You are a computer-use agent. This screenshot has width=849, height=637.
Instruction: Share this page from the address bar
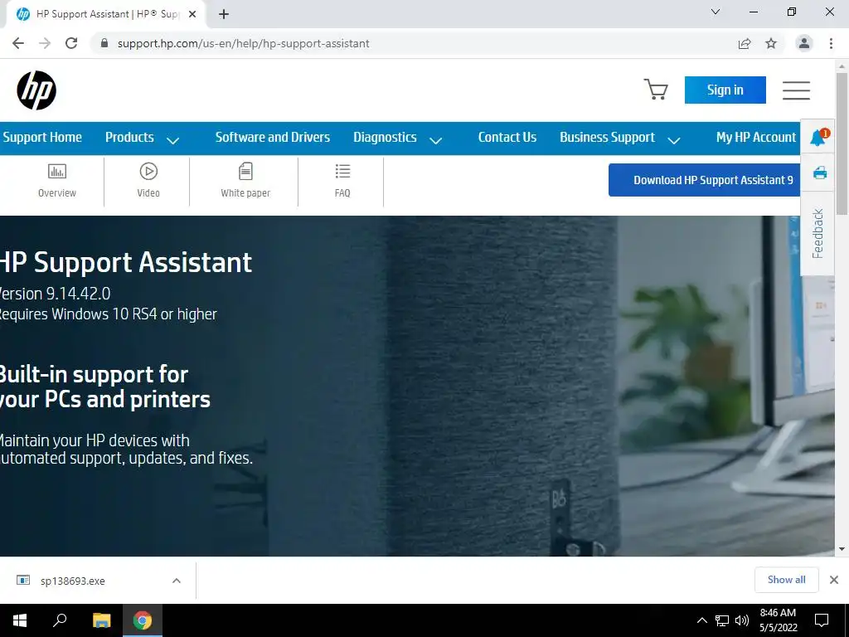tap(745, 43)
